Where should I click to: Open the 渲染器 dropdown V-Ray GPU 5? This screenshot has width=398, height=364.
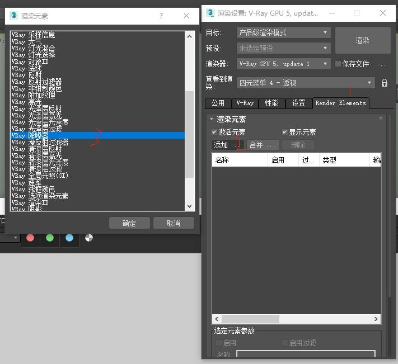283,64
